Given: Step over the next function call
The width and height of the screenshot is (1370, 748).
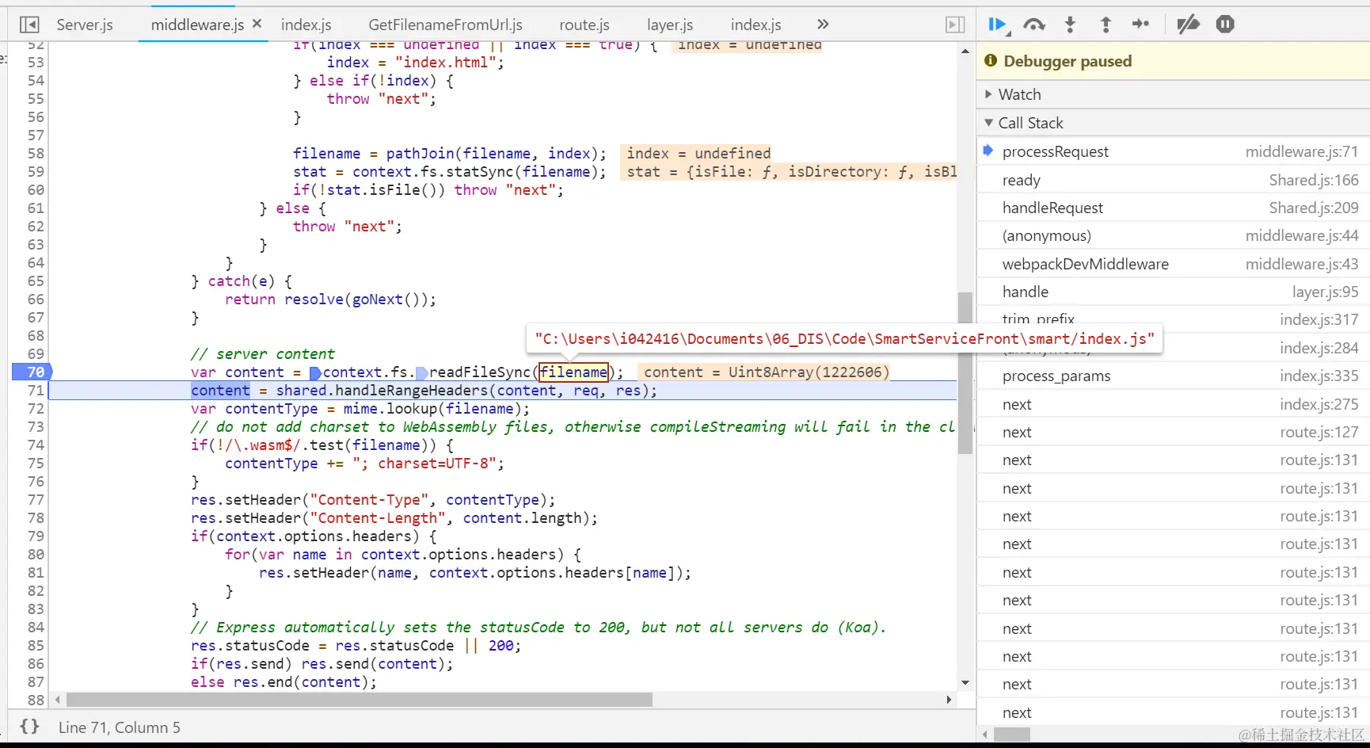Looking at the screenshot, I should [x=1034, y=25].
